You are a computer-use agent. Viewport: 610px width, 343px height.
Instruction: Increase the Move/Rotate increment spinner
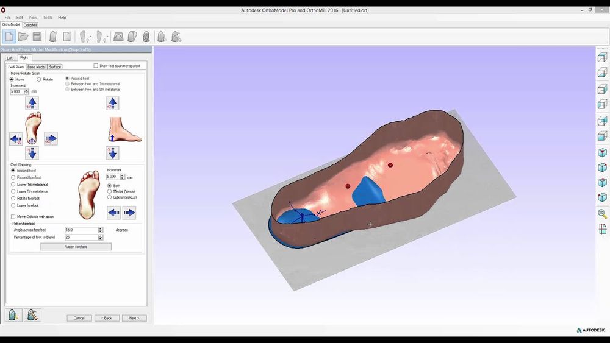pos(26,90)
